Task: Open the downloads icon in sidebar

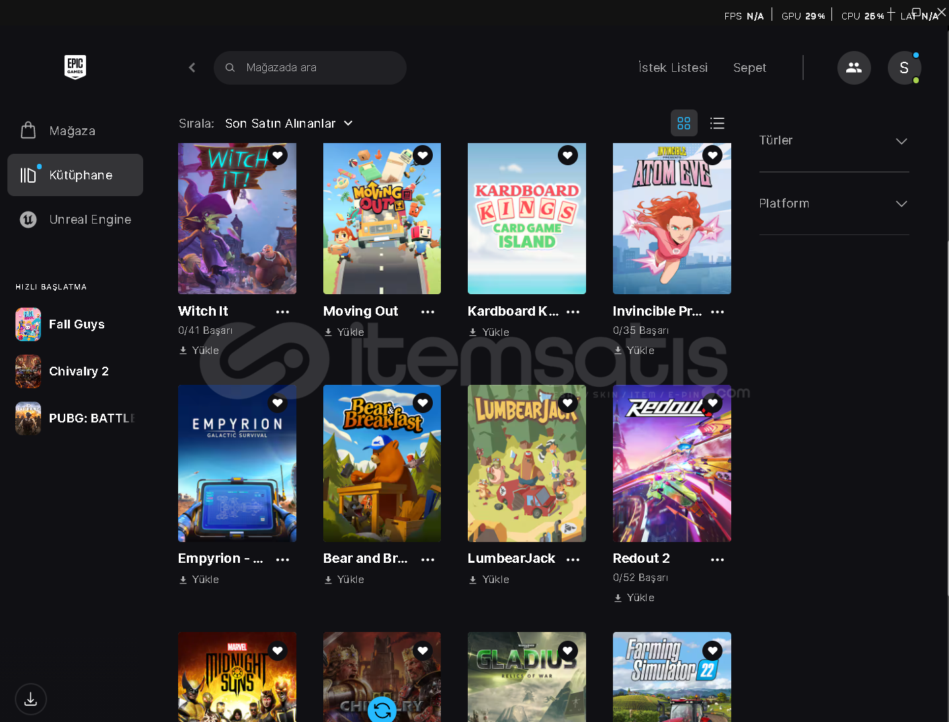Action: click(x=31, y=699)
